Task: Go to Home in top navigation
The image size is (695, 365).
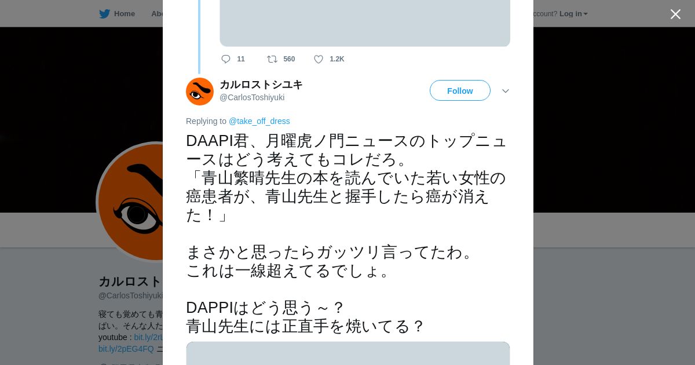Action: tap(125, 14)
